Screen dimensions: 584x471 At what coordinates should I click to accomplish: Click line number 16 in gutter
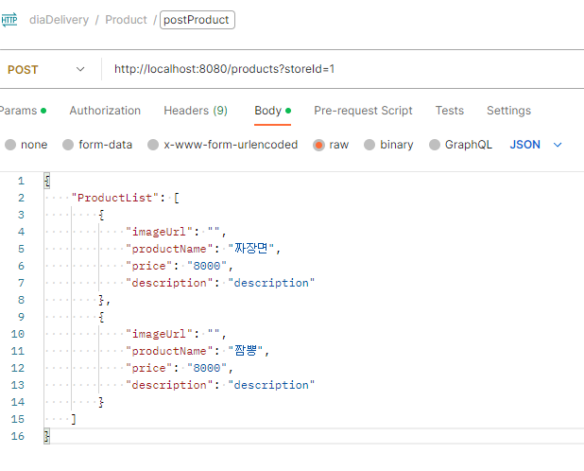(x=18, y=436)
